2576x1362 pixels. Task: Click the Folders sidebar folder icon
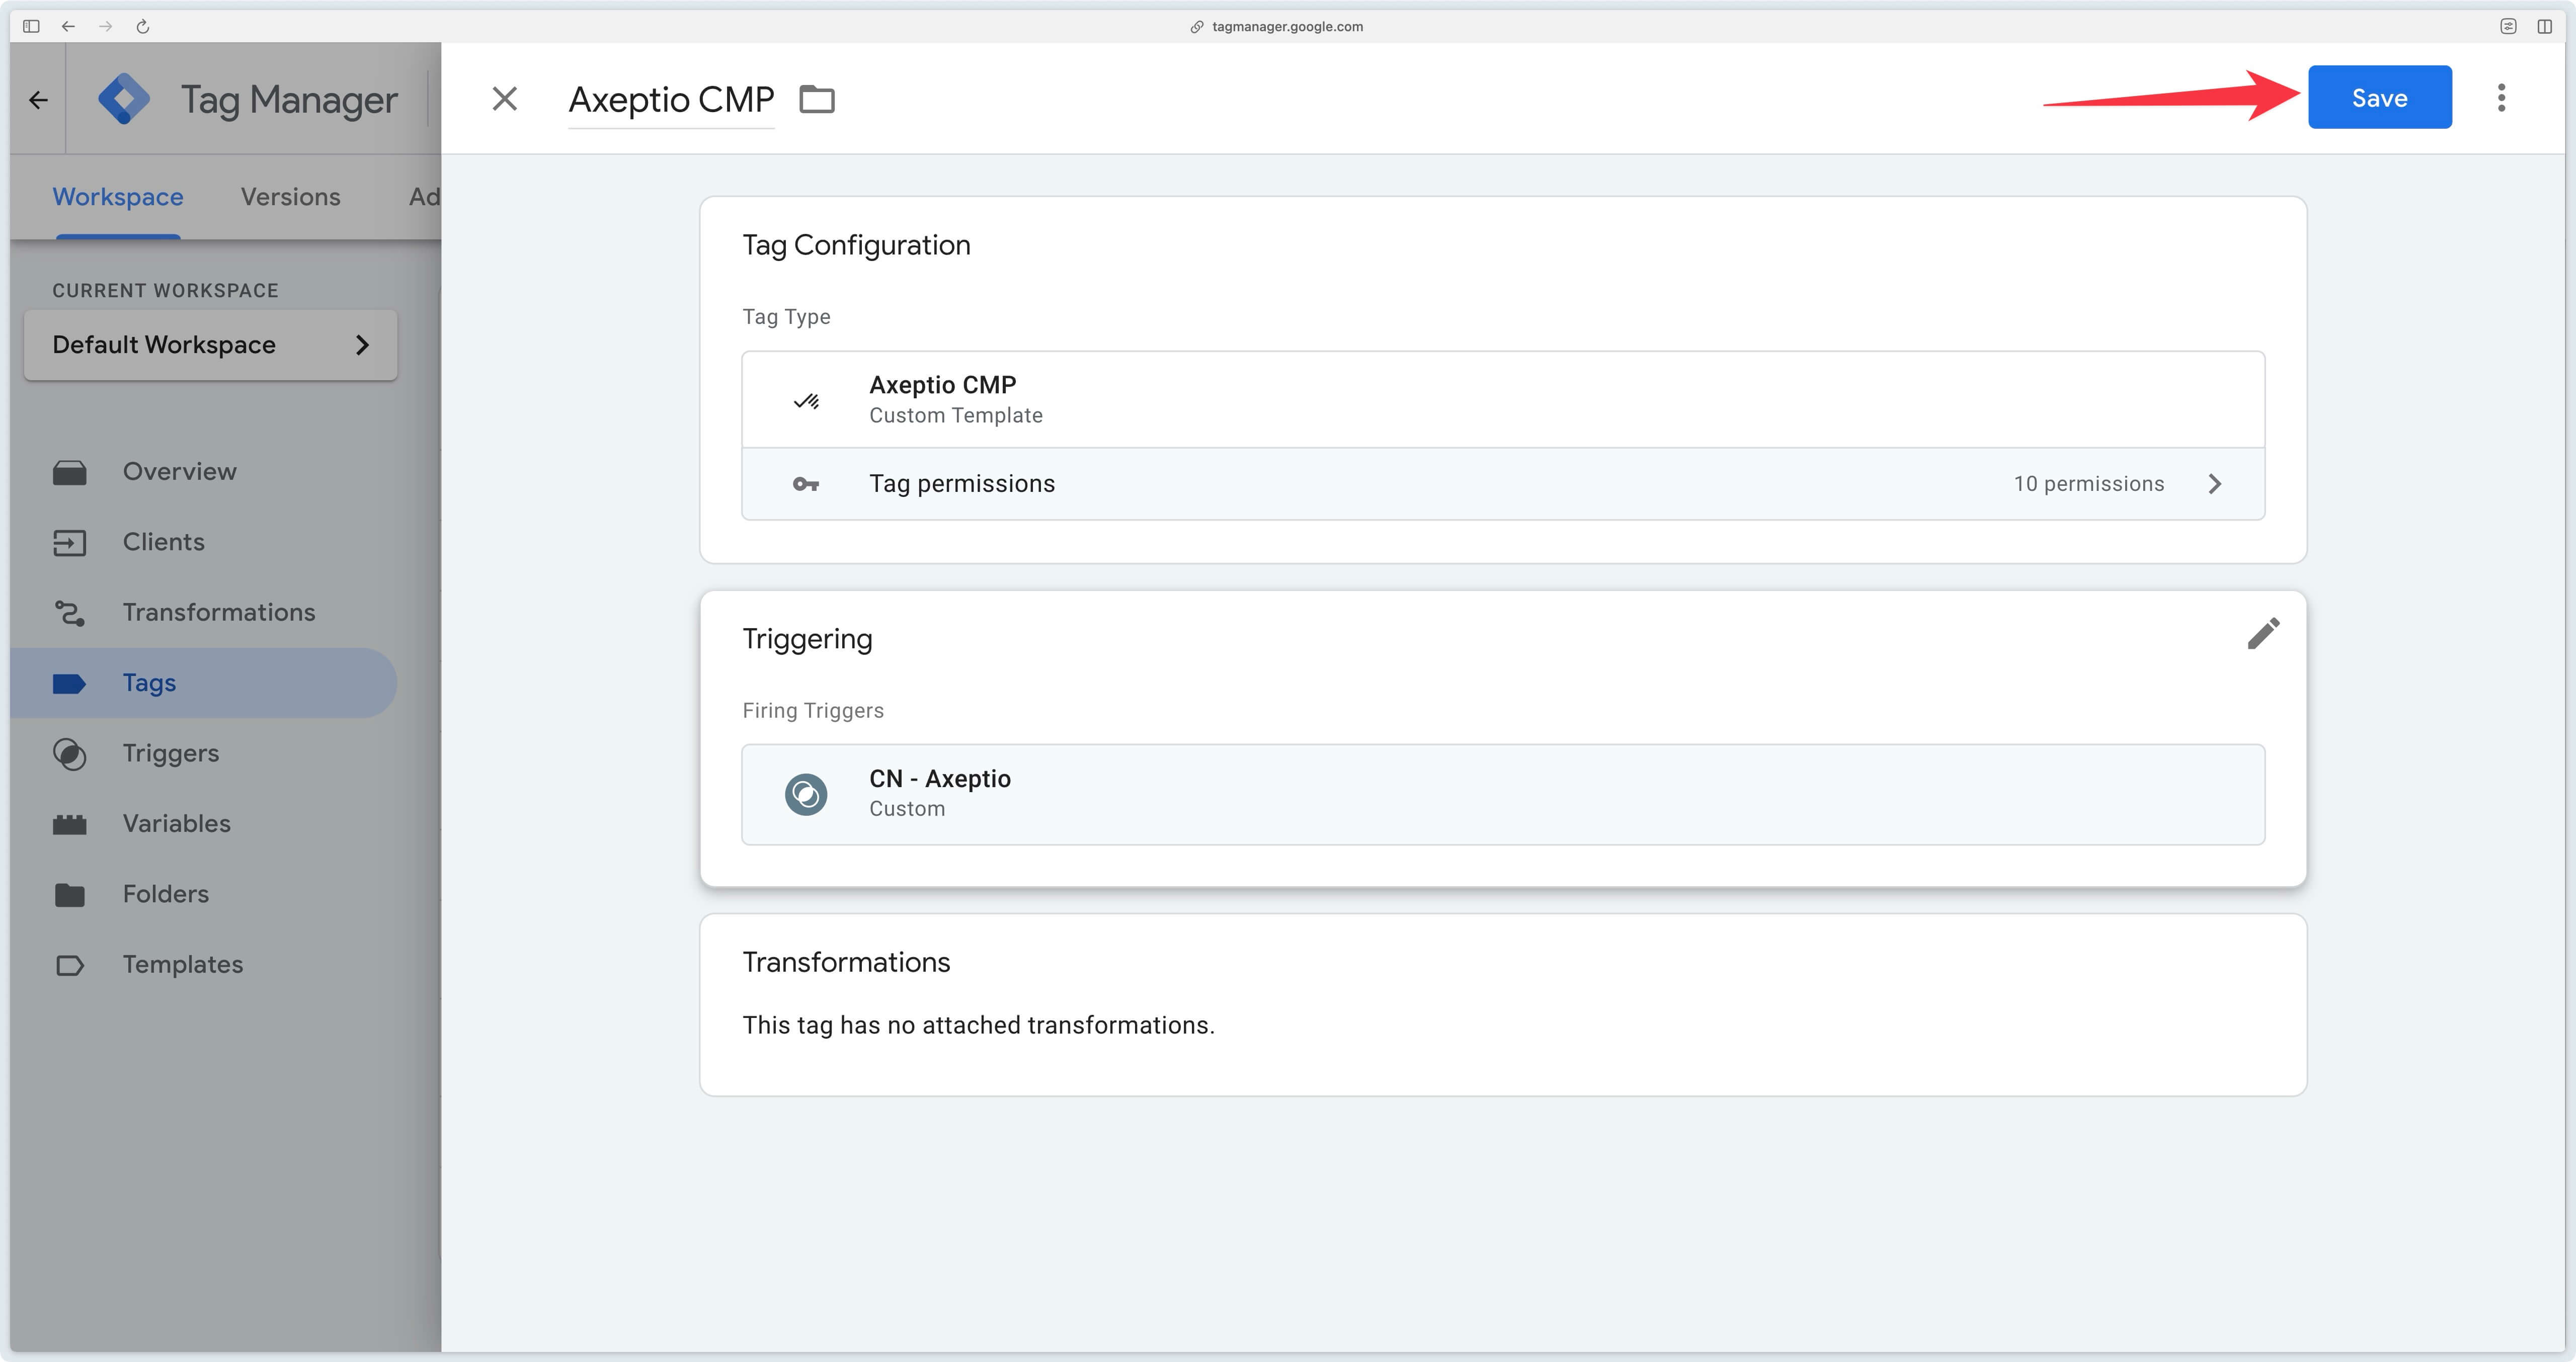pyautogui.click(x=69, y=894)
